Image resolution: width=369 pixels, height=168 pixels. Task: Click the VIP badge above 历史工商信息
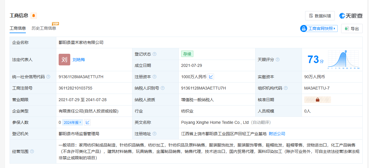coord(55,24)
